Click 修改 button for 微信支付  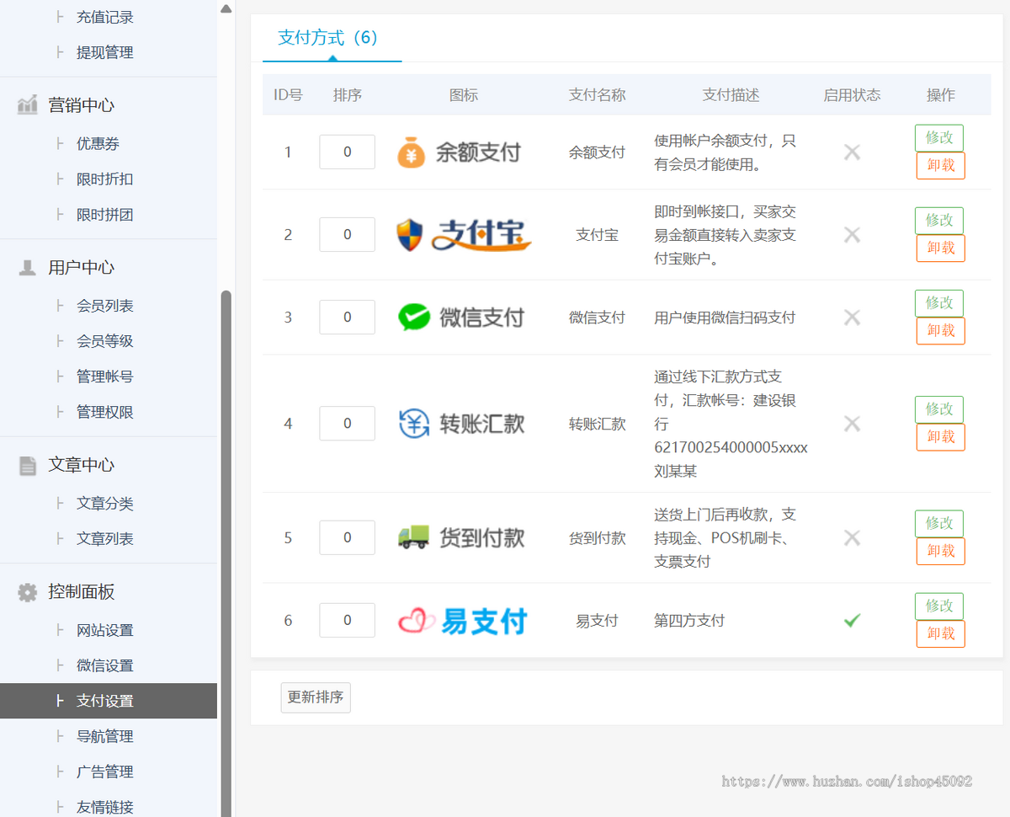tap(939, 303)
